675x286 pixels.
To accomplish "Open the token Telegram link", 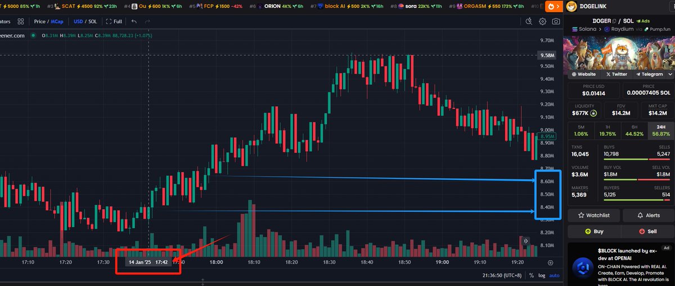I will [650, 74].
